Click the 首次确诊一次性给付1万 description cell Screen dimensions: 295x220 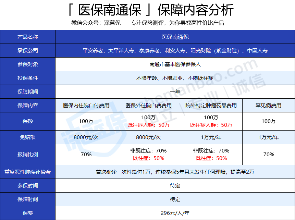(x=175, y=172)
